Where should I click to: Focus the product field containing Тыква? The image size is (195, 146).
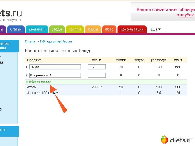point(55,67)
